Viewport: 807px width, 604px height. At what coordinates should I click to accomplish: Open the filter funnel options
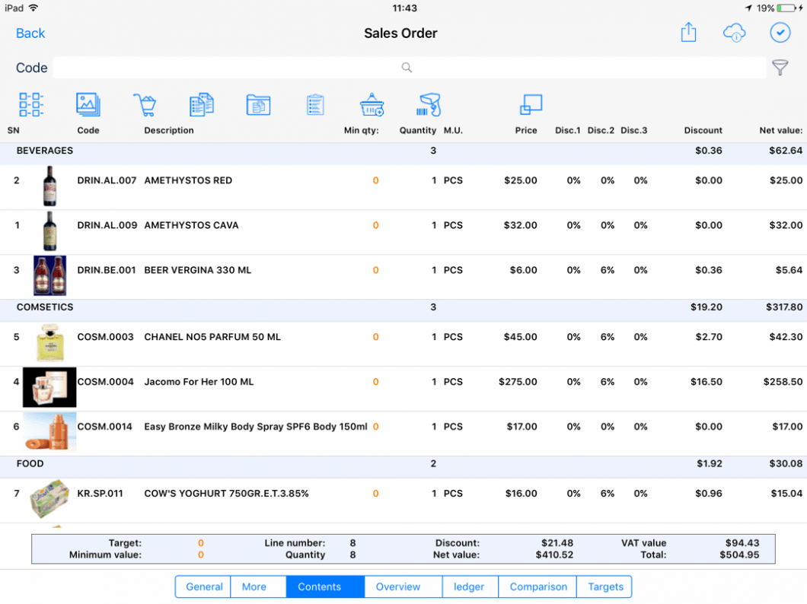pos(780,68)
